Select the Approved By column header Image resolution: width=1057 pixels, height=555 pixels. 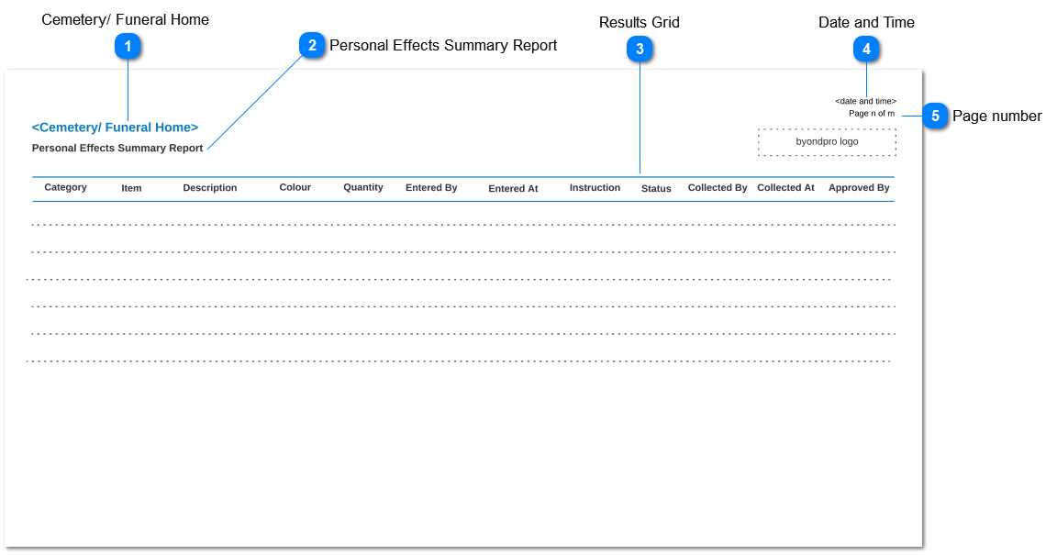859,187
